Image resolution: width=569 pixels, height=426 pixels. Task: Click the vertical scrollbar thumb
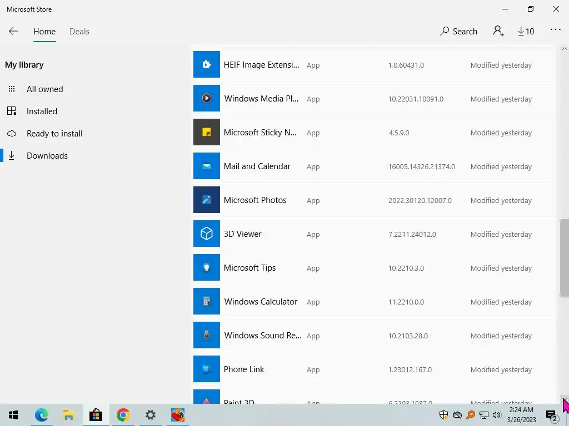coord(565,258)
